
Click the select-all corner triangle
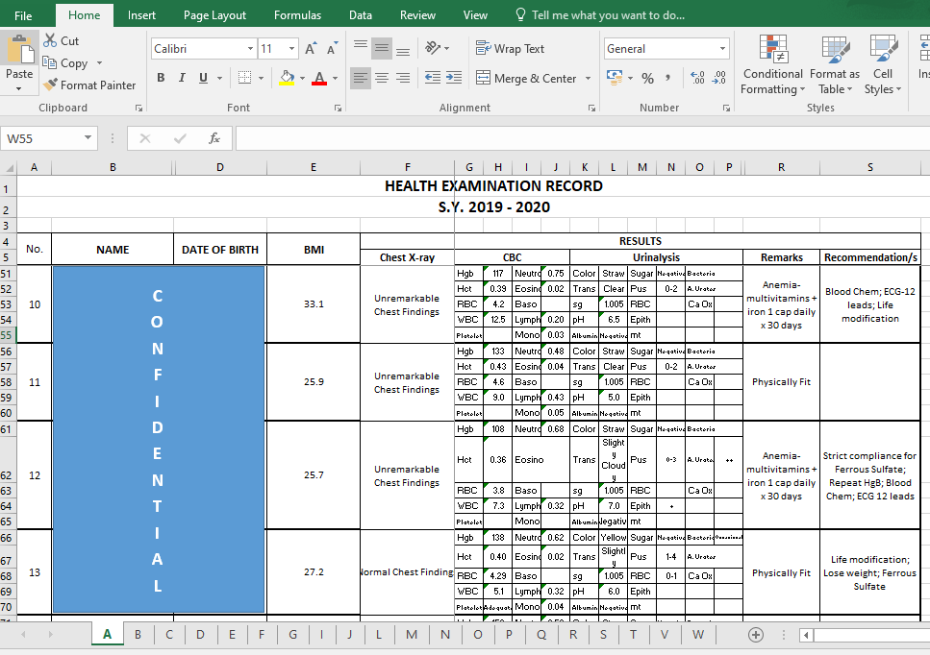click(x=9, y=168)
